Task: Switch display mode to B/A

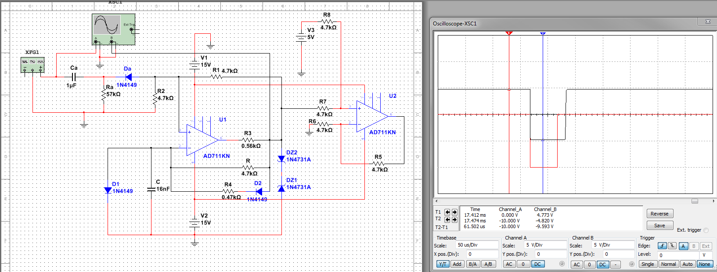Action: [x=473, y=264]
